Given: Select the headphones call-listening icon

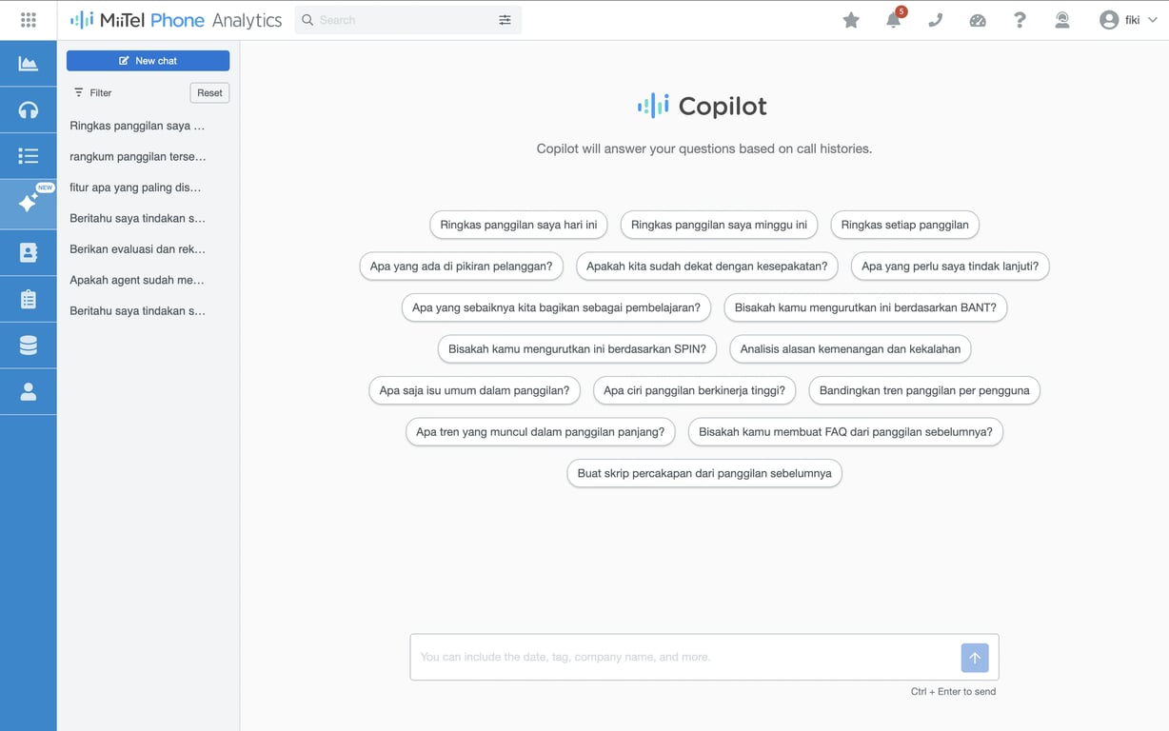Looking at the screenshot, I should click(29, 109).
